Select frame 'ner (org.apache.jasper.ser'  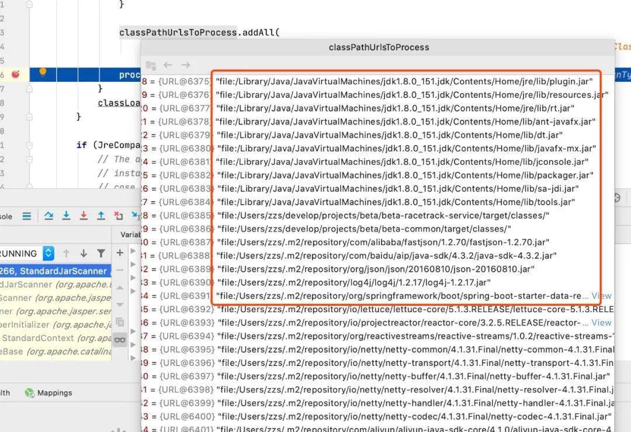click(x=56, y=311)
